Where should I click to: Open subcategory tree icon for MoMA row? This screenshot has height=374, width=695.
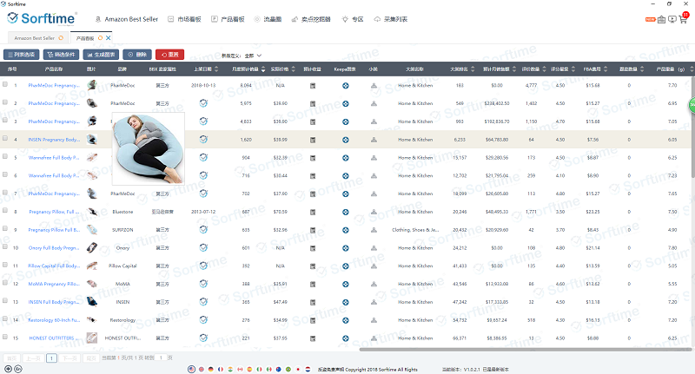click(374, 284)
